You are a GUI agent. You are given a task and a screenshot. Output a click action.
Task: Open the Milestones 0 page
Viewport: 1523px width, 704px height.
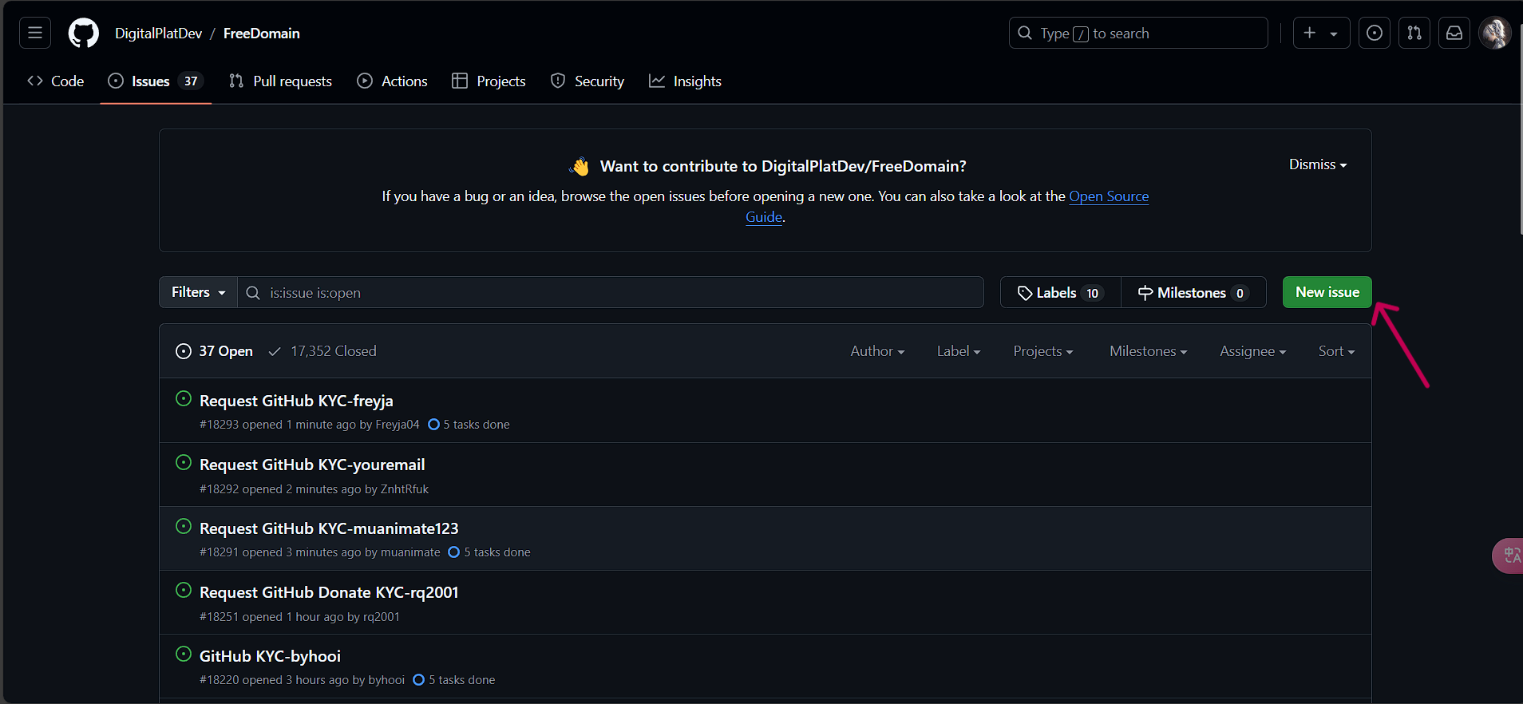pos(1193,292)
